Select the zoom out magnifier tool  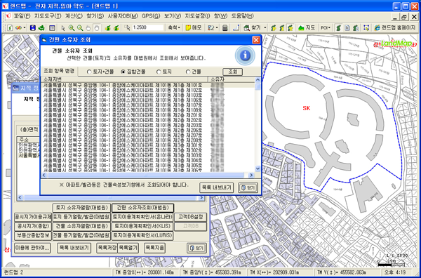(80, 28)
